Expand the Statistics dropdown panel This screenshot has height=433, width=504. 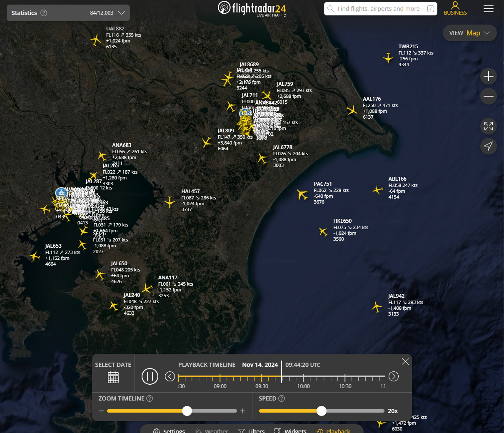click(121, 13)
